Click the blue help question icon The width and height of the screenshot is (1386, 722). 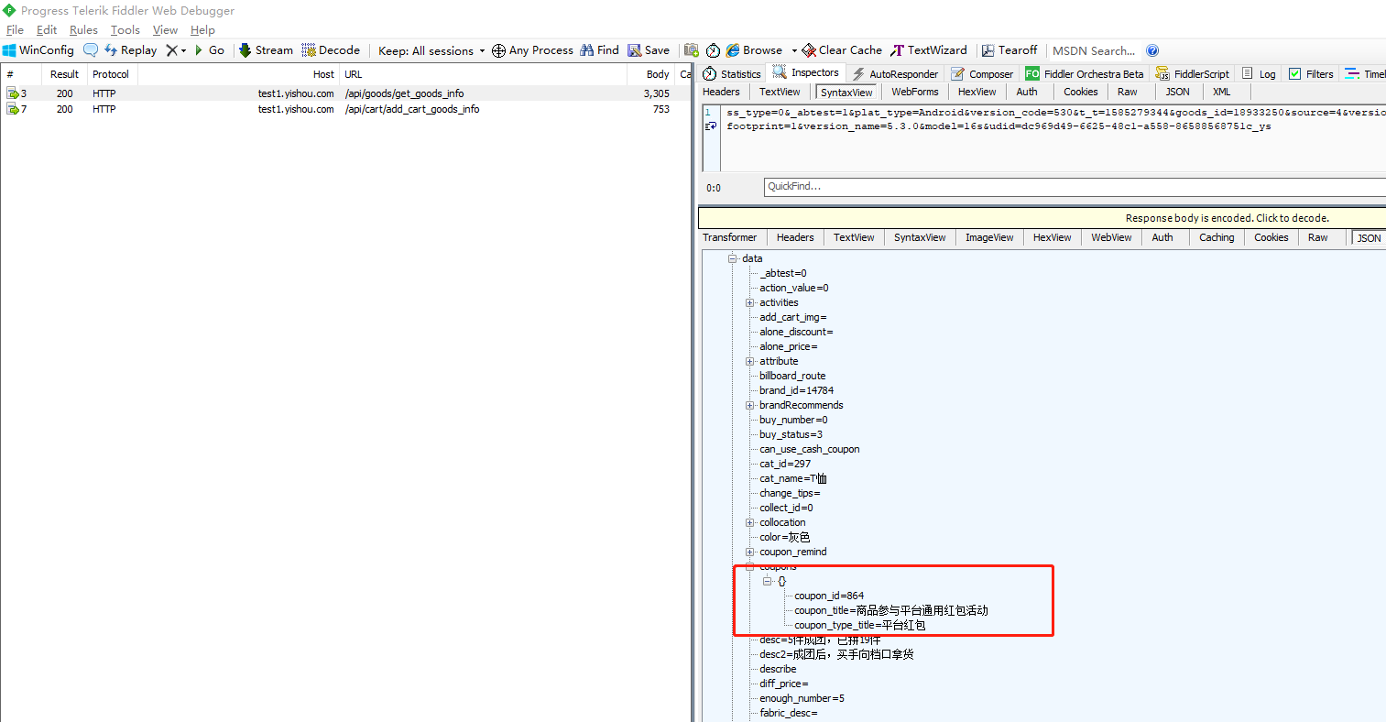[1152, 50]
